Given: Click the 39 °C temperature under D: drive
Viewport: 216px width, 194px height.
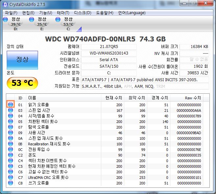Looking at the screenshot, I should [16, 24].
